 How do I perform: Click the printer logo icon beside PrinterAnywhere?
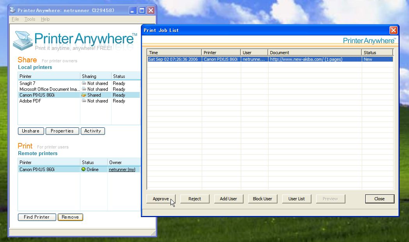point(23,41)
